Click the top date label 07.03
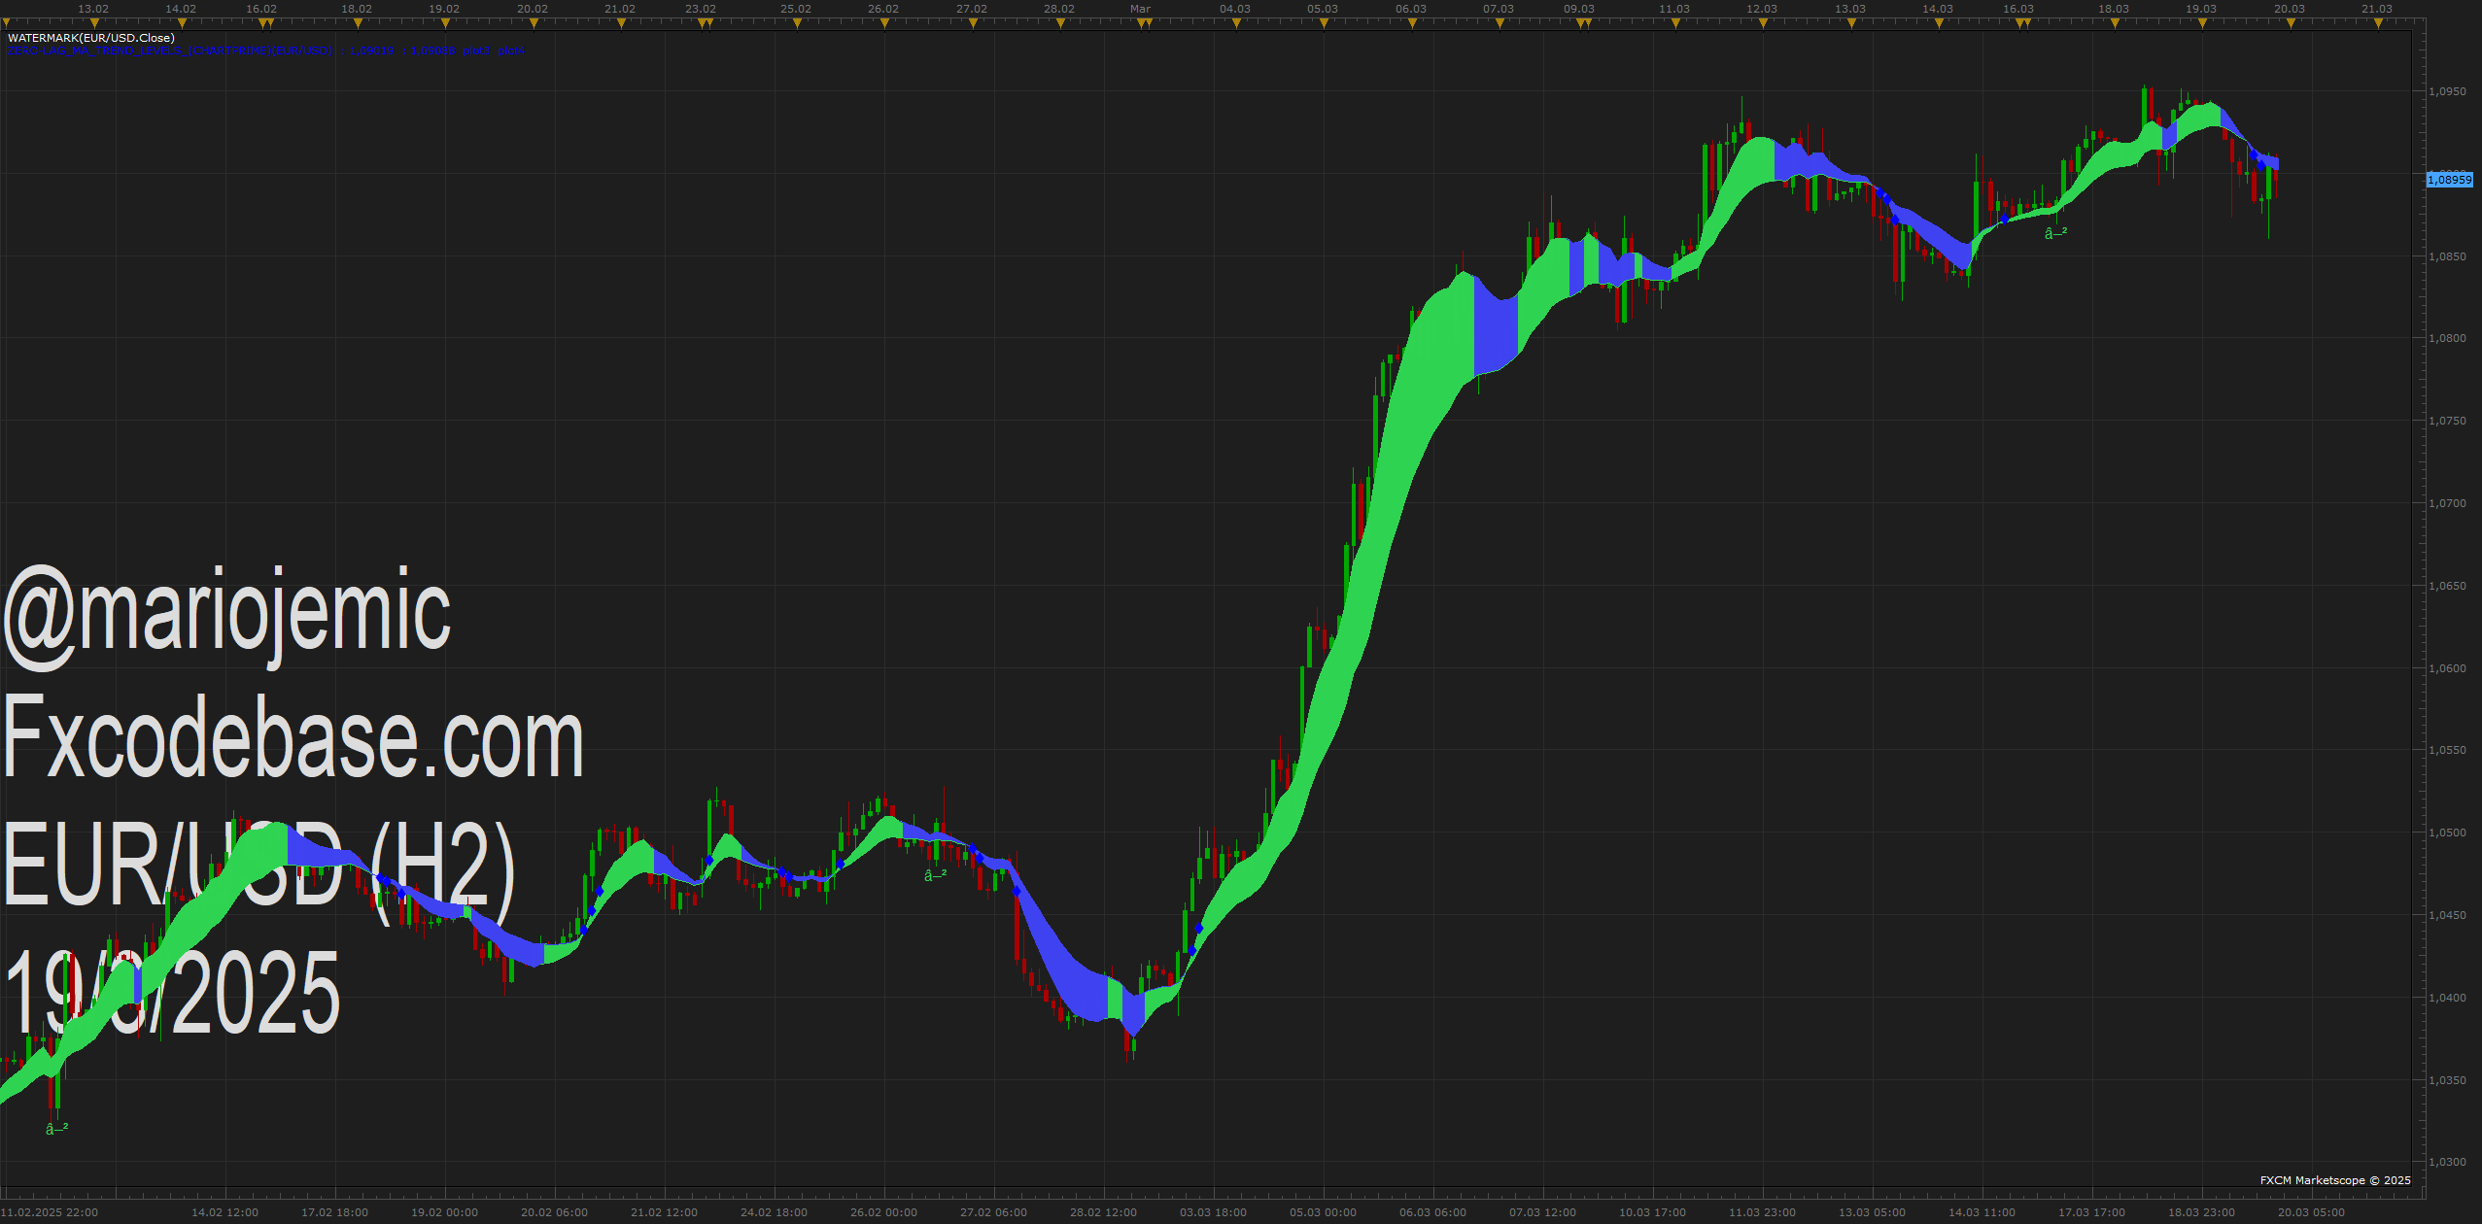The width and height of the screenshot is (2482, 1224). click(1499, 9)
